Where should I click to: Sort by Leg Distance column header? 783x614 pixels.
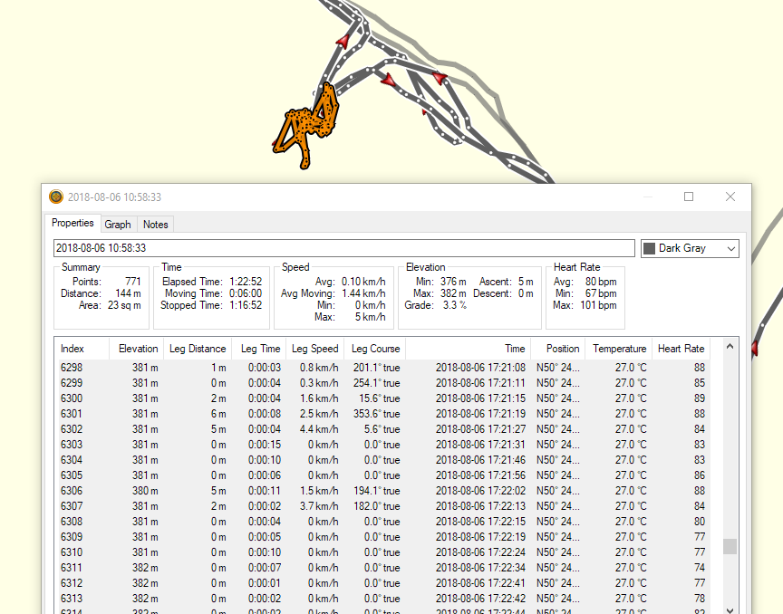tap(198, 349)
